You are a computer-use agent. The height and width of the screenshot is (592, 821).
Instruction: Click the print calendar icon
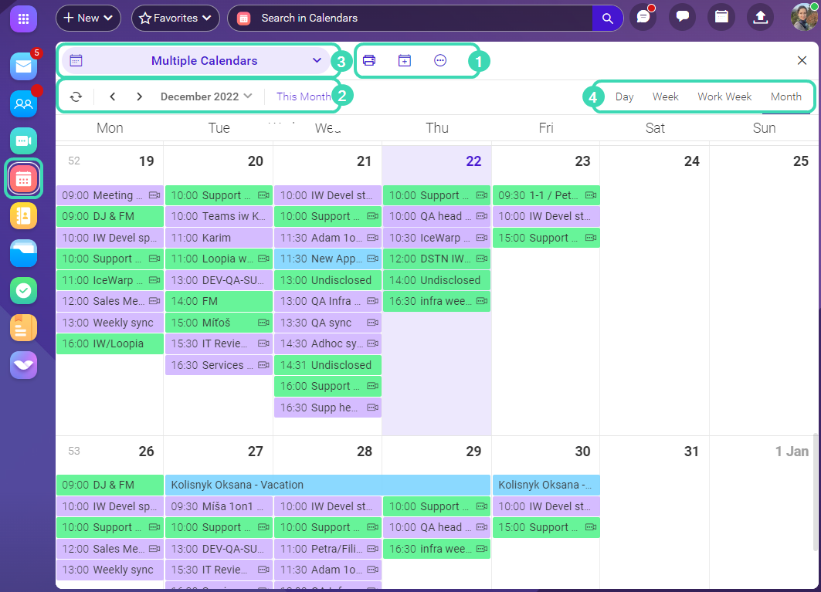coord(369,61)
